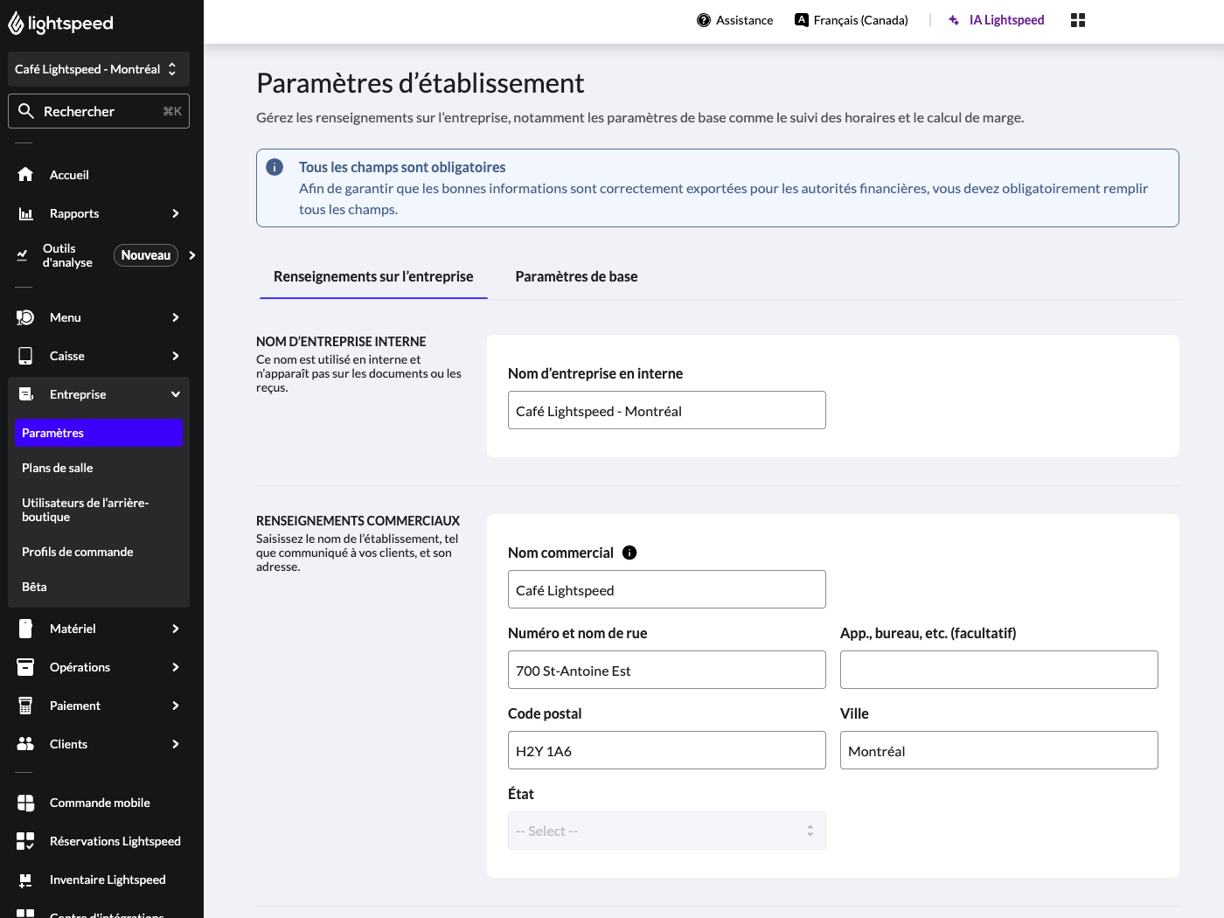Switch to Paramètres de base tab
Image resolution: width=1224 pixels, height=918 pixels.
576,276
